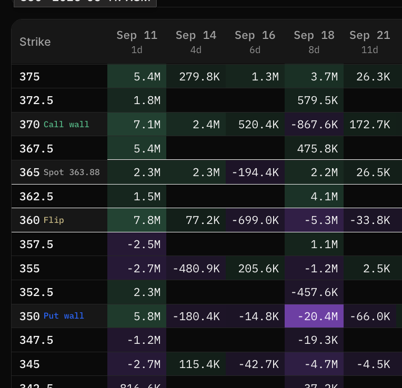Image resolution: width=402 pixels, height=388 pixels.
Task: Open the Sep 14 4d expiry column
Action: point(196,42)
